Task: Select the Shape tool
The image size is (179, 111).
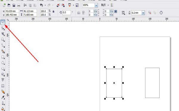Action: (x=3, y=28)
